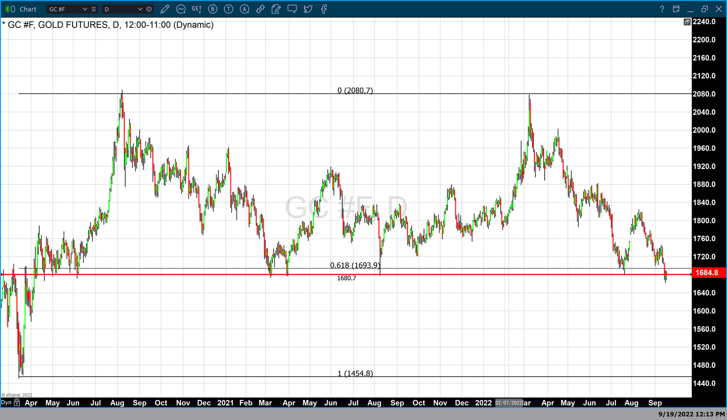Open the window layout dropdown menu
This screenshot has height=420, width=727.
[x=676, y=9]
